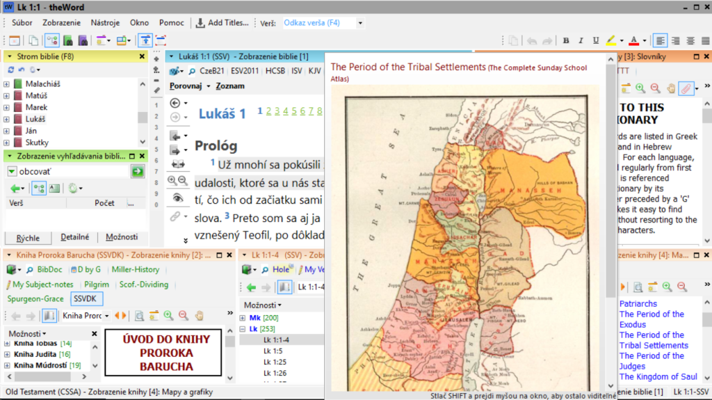Click the hand tool in dictionary view
The width and height of the screenshot is (712, 400).
(671, 88)
